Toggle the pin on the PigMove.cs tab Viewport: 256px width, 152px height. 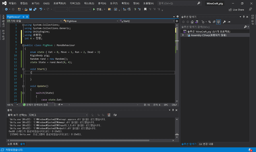pyautogui.click(x=23, y=17)
